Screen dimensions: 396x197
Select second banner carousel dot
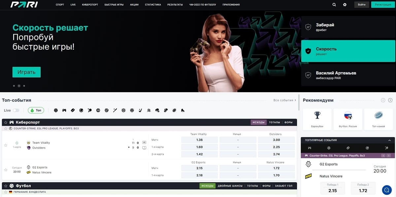pyautogui.click(x=19, y=86)
